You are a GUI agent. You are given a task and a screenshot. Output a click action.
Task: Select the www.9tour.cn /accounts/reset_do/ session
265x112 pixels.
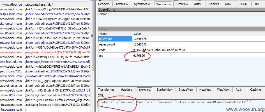pyautogui.click(x=45, y=4)
